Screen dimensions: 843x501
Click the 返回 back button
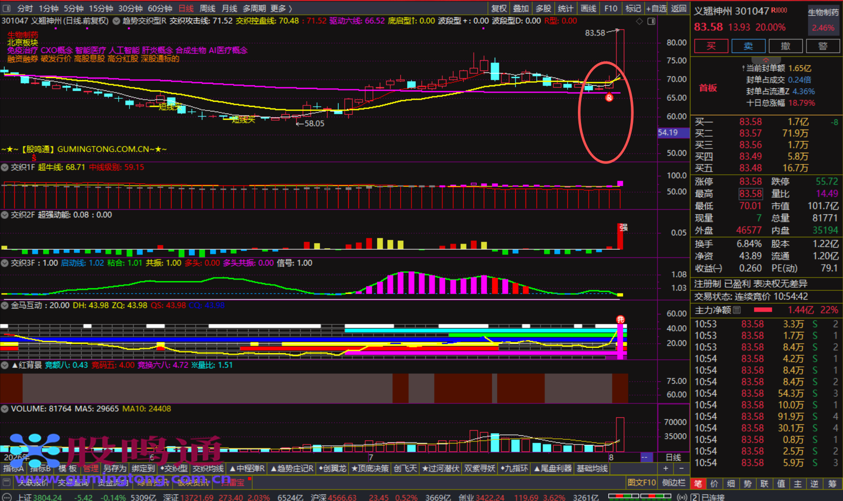pos(679,8)
